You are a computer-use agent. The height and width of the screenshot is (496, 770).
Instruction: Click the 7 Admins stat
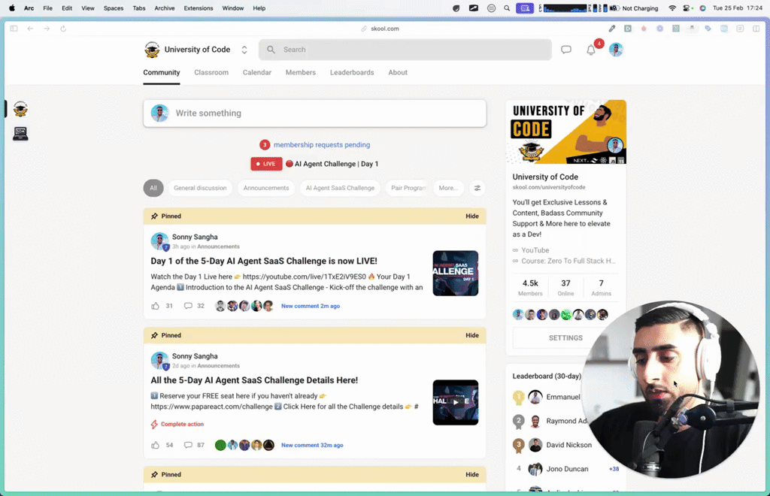pos(601,288)
